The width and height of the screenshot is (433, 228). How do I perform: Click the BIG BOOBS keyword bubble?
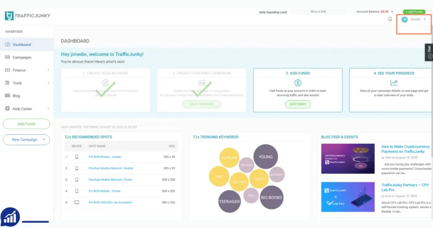pyautogui.click(x=271, y=197)
